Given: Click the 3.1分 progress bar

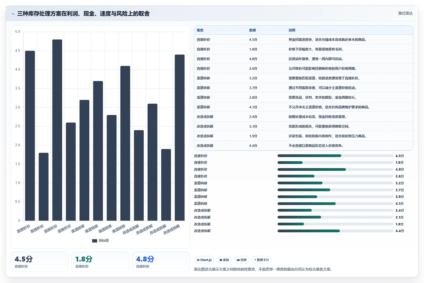Looking at the screenshot, I should (335, 217).
